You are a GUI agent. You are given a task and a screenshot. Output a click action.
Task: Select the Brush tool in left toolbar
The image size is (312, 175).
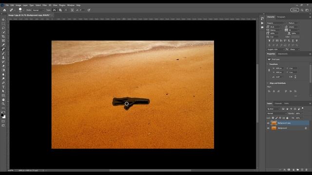tap(3, 53)
